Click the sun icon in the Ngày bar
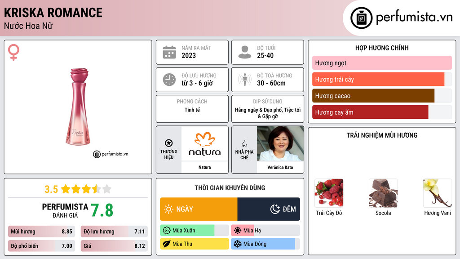Image resolution: width=460 pixels, height=259 pixels. tap(169, 209)
